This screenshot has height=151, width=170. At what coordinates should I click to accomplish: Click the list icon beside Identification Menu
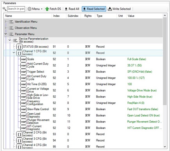pyautogui.click(x=11, y=22)
